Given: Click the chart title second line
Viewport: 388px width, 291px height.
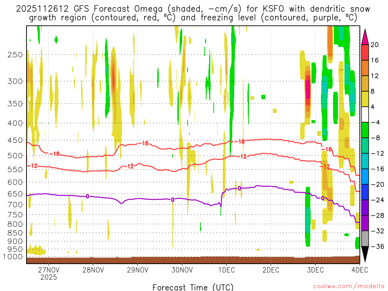Looking at the screenshot, I should pos(193,18).
